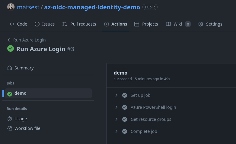Click the Get resource groups label

(151, 119)
